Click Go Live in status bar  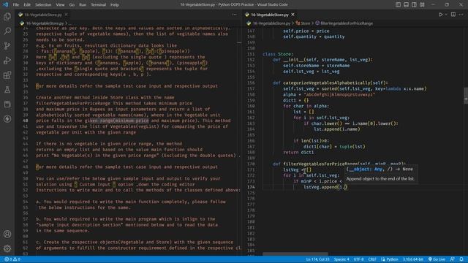(x=437, y=259)
